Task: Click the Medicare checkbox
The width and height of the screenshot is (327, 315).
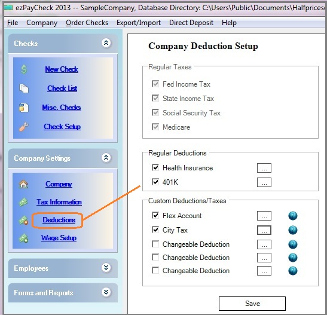Action: [155, 127]
